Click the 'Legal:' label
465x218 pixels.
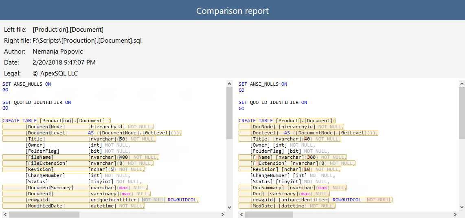[x=13, y=73]
